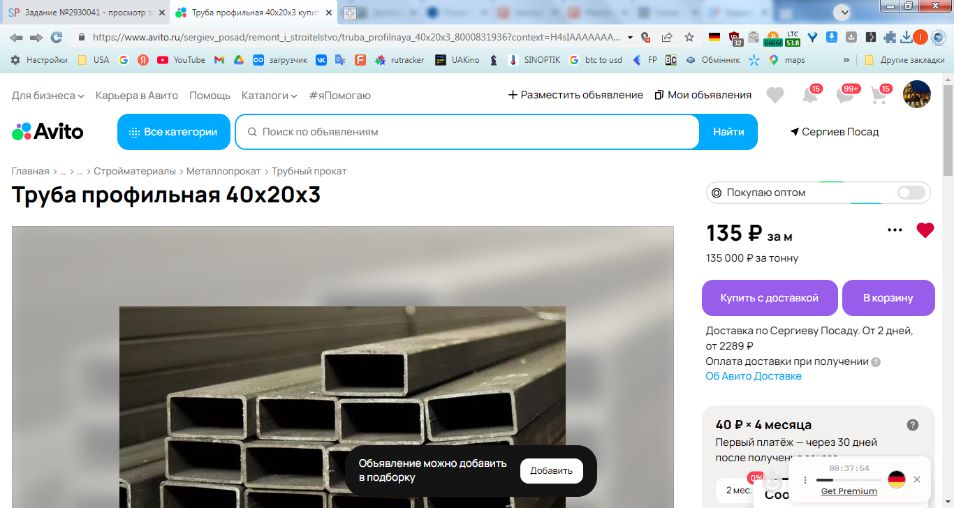Click the profile pipe product photo
Image resolution: width=954 pixels, height=508 pixels.
click(342, 408)
